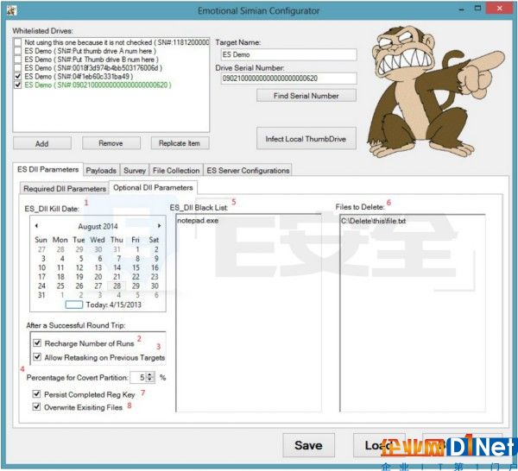Image resolution: width=518 pixels, height=471 pixels.
Task: Click the Remove drive button
Action: point(111,143)
